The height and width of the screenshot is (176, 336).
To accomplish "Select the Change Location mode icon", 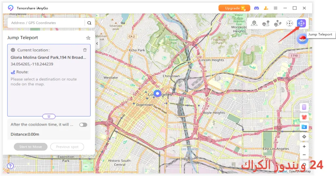I will click(x=254, y=23).
